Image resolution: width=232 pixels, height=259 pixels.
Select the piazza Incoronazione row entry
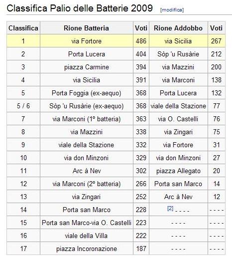87,249
